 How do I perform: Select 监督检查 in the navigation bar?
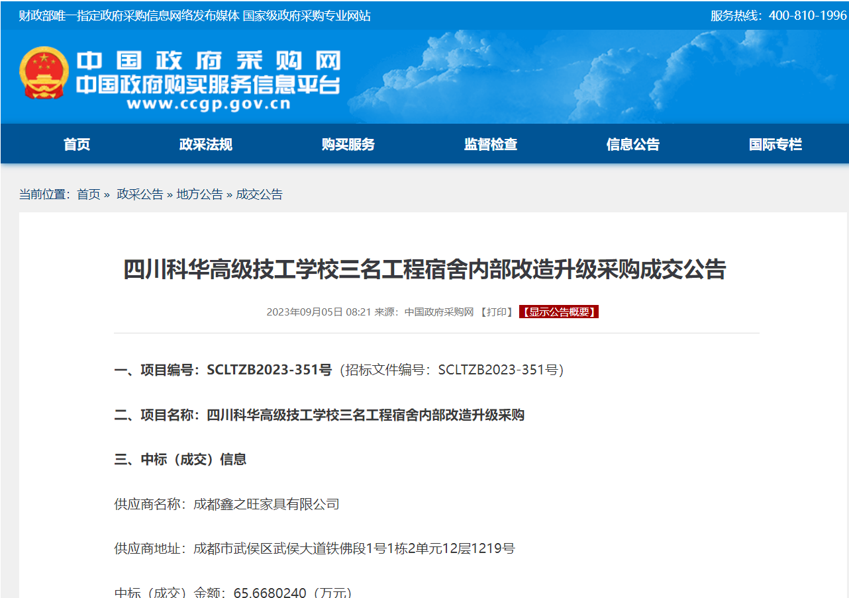[x=491, y=144]
